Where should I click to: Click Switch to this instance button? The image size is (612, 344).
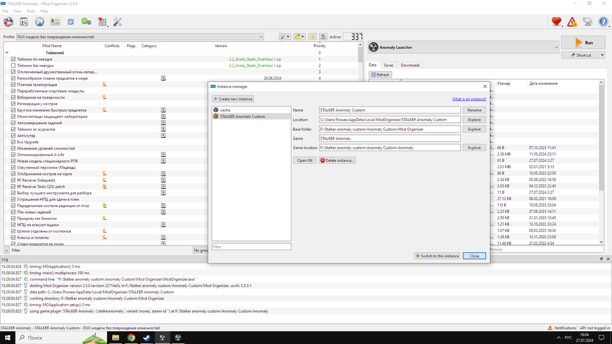437,256
